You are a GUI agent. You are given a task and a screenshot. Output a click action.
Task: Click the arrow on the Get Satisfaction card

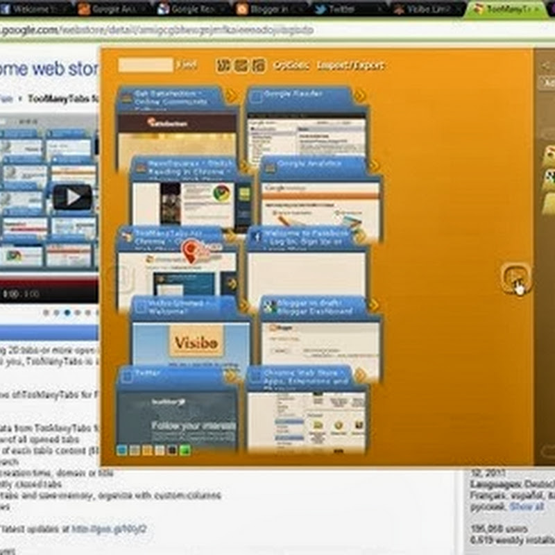pyautogui.click(x=231, y=95)
